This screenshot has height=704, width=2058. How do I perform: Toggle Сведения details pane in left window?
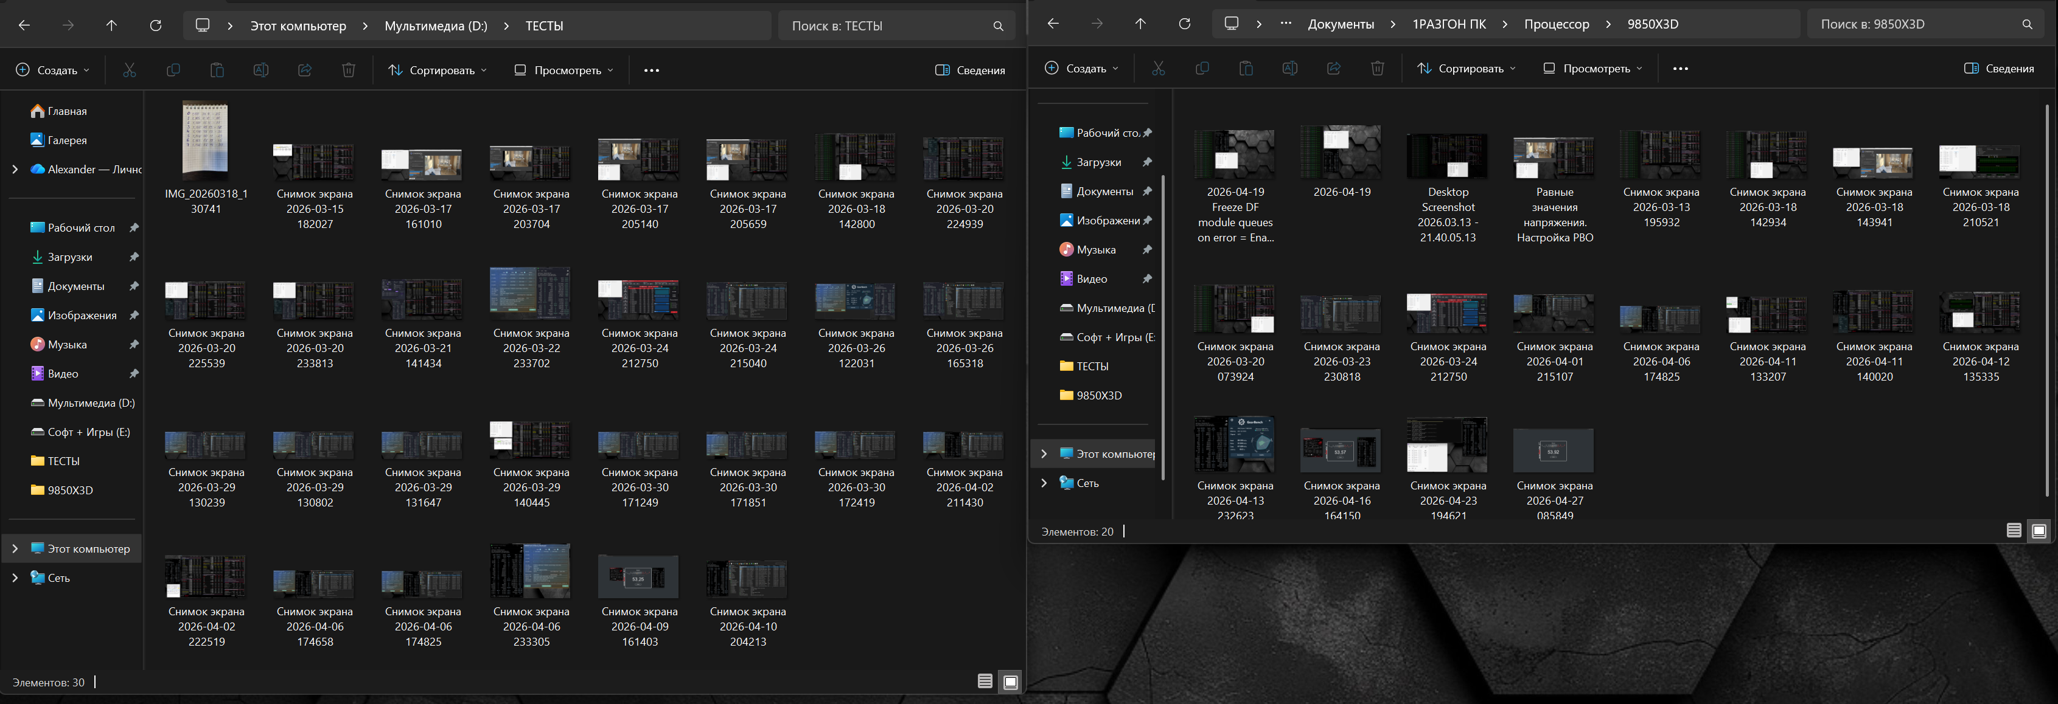click(970, 71)
